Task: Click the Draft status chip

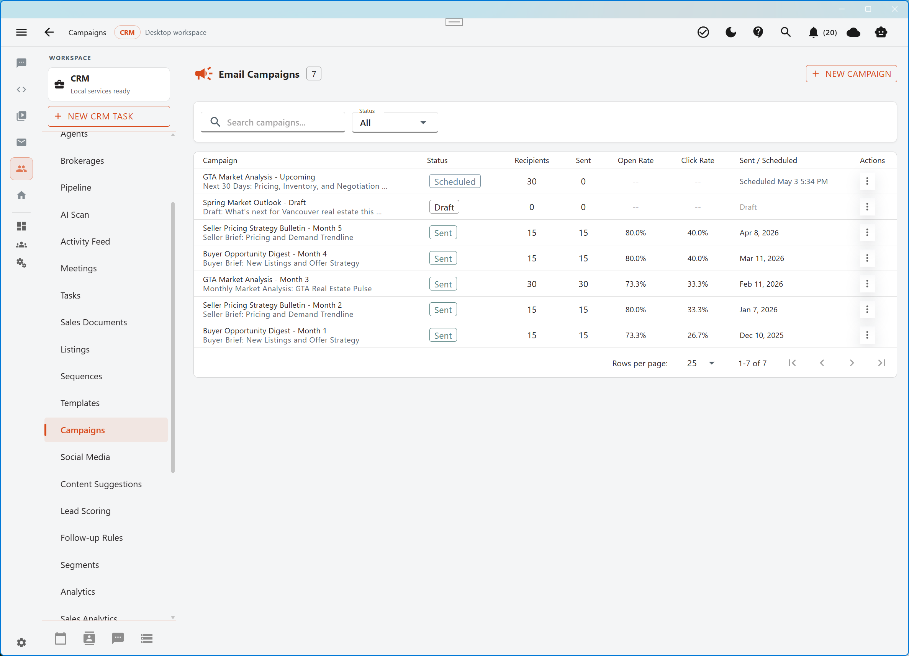Action: (x=444, y=207)
